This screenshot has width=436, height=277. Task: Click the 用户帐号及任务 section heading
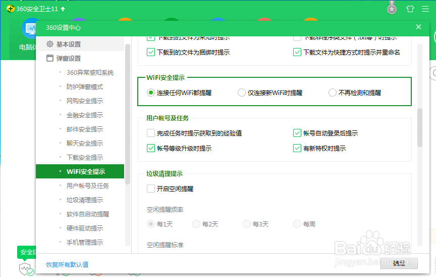click(x=168, y=118)
